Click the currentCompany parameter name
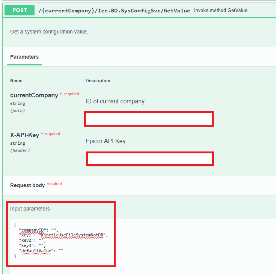Image resolution: width=276 pixels, height=274 pixels. pyautogui.click(x=34, y=95)
